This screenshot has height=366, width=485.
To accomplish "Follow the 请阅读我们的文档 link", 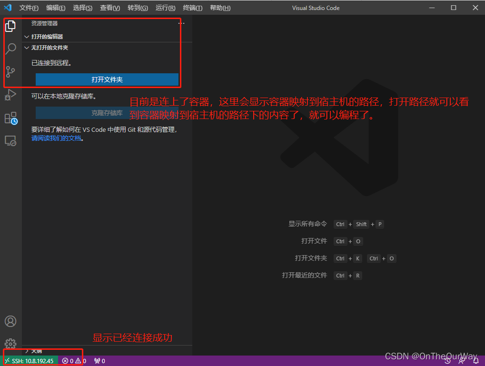I will pyautogui.click(x=56, y=138).
